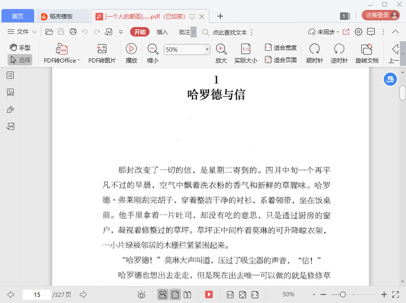Expand the quick access toolbar dropdown
Screen dimensions: 406x303
[x=121, y=32]
